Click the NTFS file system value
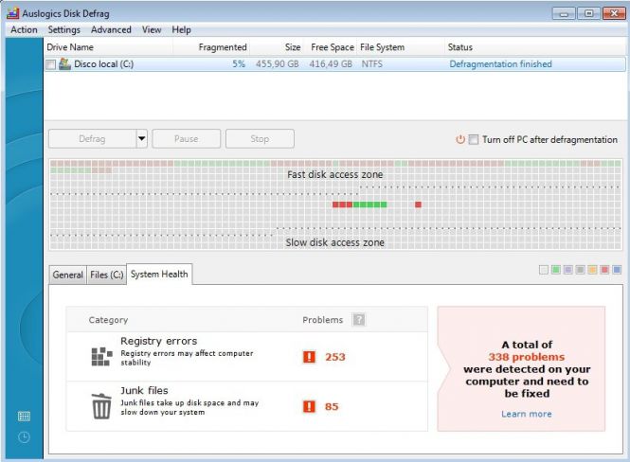 tap(372, 64)
